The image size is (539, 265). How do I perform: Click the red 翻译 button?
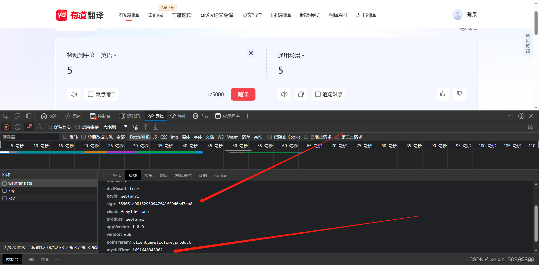(x=243, y=94)
